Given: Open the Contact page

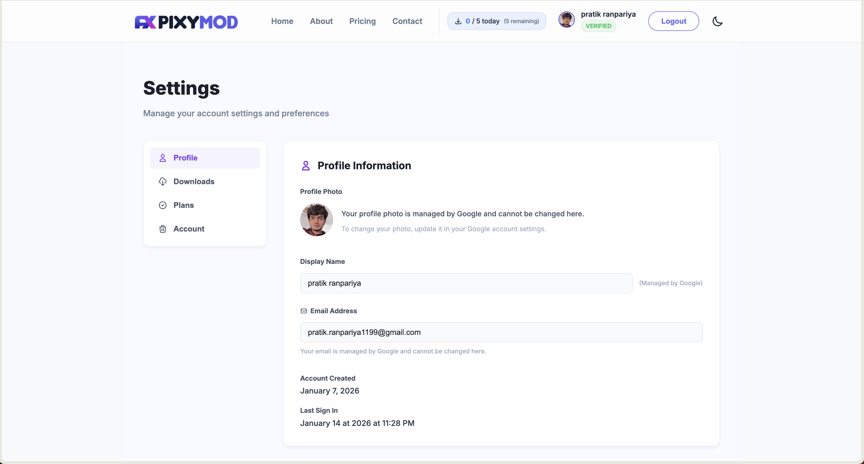Looking at the screenshot, I should click(x=407, y=21).
